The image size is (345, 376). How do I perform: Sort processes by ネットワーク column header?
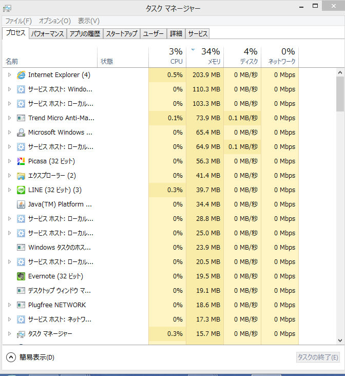click(x=280, y=57)
